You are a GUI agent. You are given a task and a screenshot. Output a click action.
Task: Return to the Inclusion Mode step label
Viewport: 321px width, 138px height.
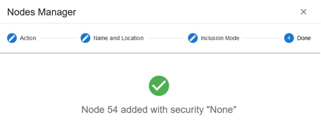220,38
